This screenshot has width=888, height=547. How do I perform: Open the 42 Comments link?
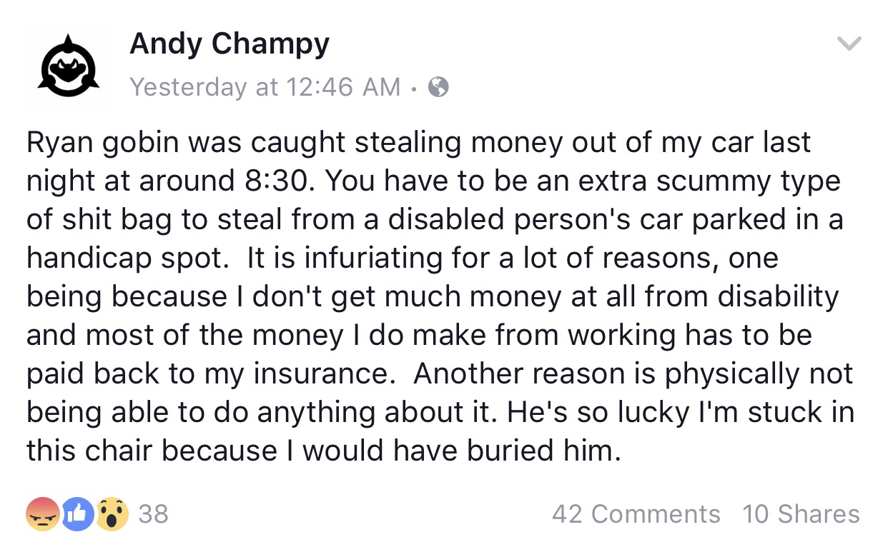(636, 514)
